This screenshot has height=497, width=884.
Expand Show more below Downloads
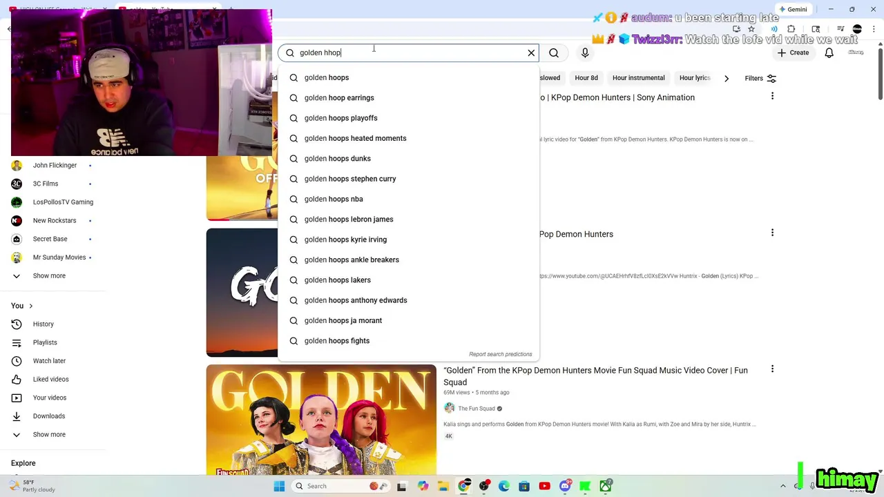(49, 435)
